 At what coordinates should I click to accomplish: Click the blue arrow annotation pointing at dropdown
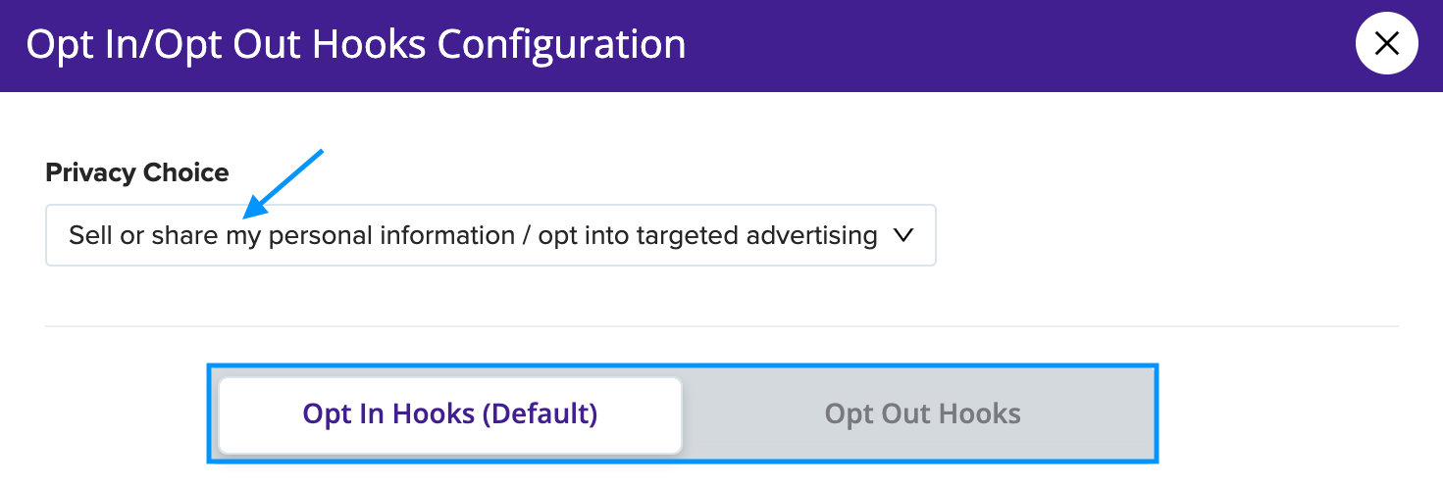click(283, 183)
